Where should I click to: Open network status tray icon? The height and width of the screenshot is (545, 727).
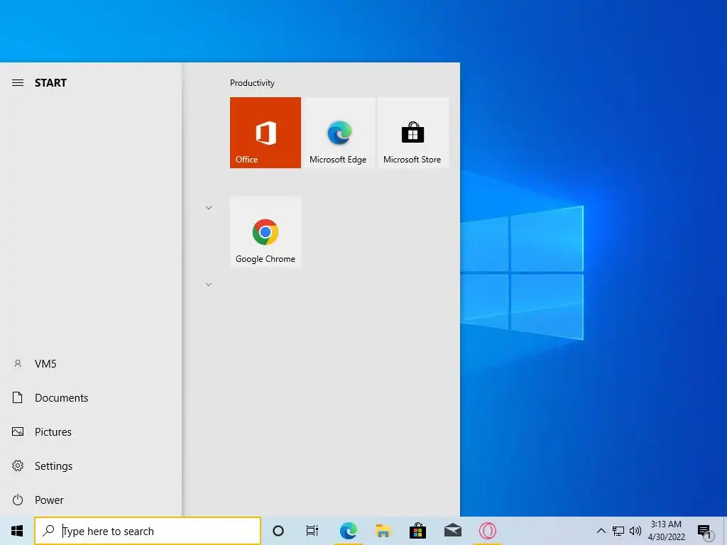pyautogui.click(x=618, y=531)
